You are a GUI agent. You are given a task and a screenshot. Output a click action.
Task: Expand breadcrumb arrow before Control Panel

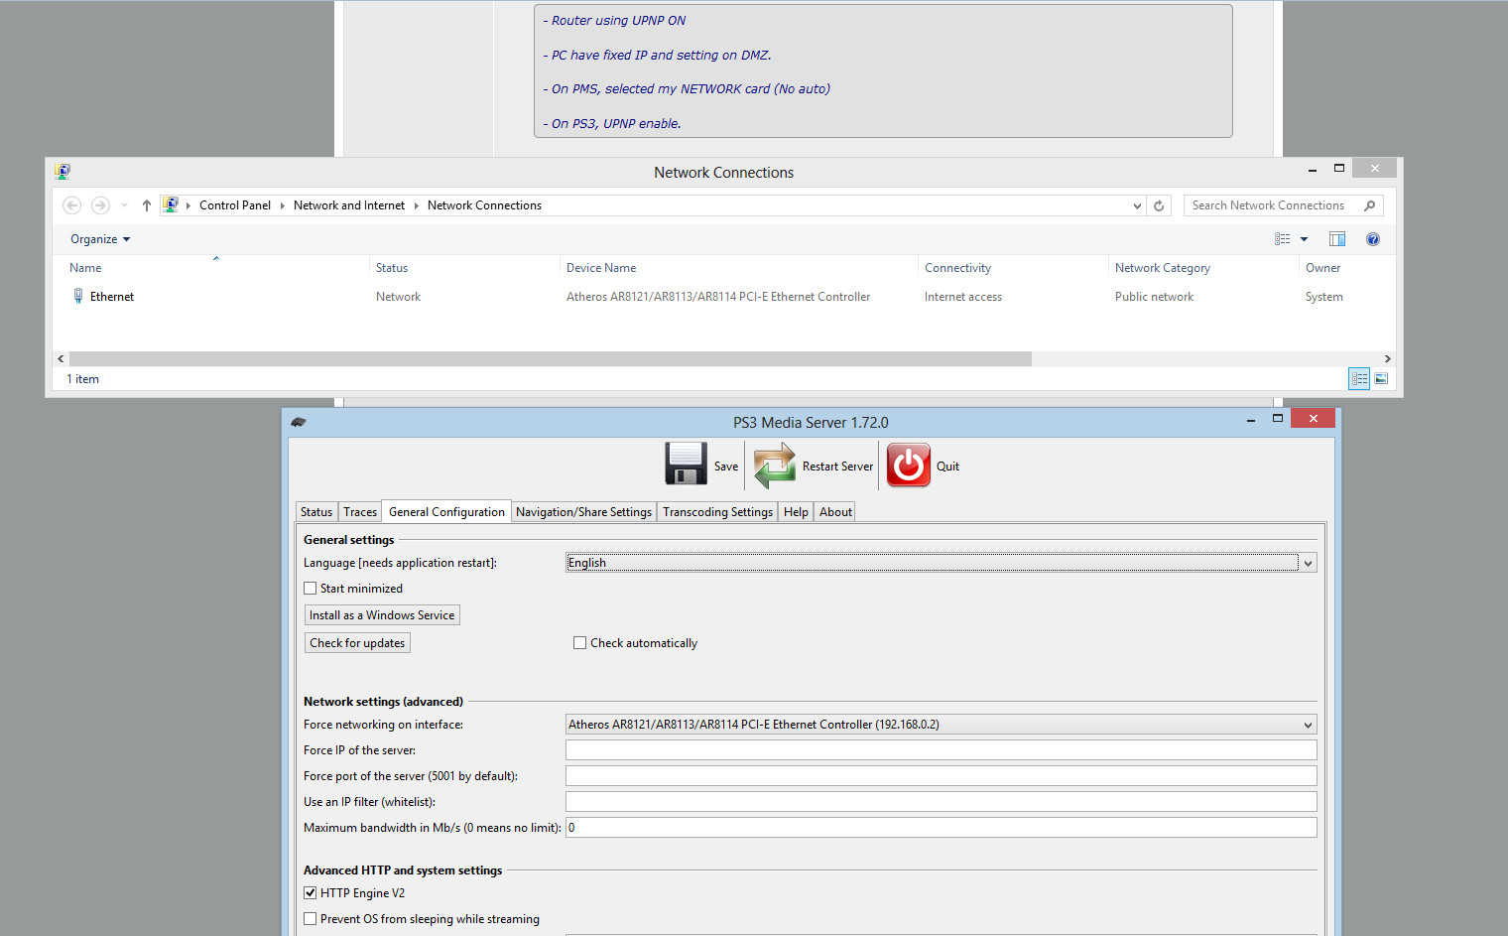coord(188,205)
